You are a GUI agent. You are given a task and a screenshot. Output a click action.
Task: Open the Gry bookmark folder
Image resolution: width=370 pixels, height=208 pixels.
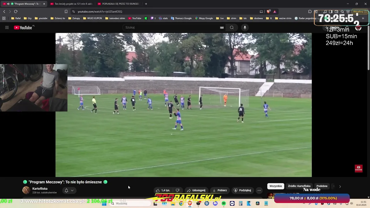27,18
